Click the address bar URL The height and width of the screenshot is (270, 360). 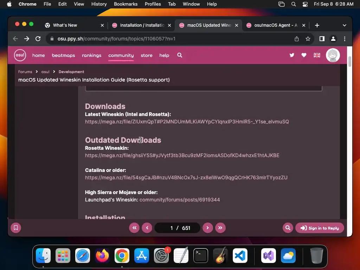(116, 39)
